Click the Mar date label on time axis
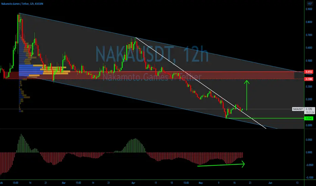The width and height of the screenshot is (316, 186). (64, 183)
